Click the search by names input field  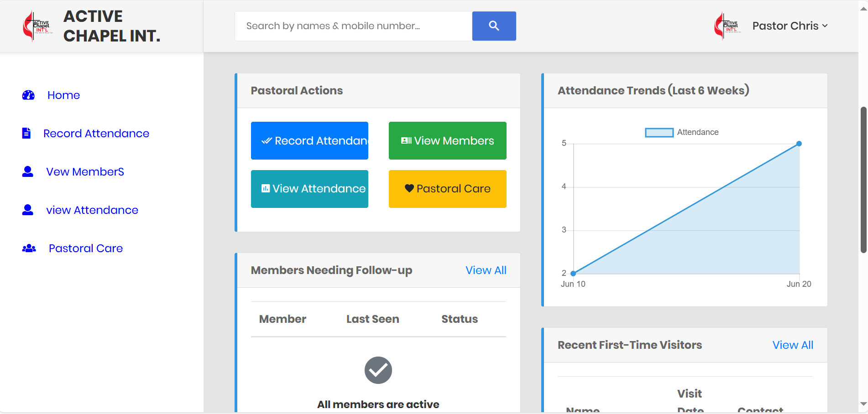(x=353, y=26)
